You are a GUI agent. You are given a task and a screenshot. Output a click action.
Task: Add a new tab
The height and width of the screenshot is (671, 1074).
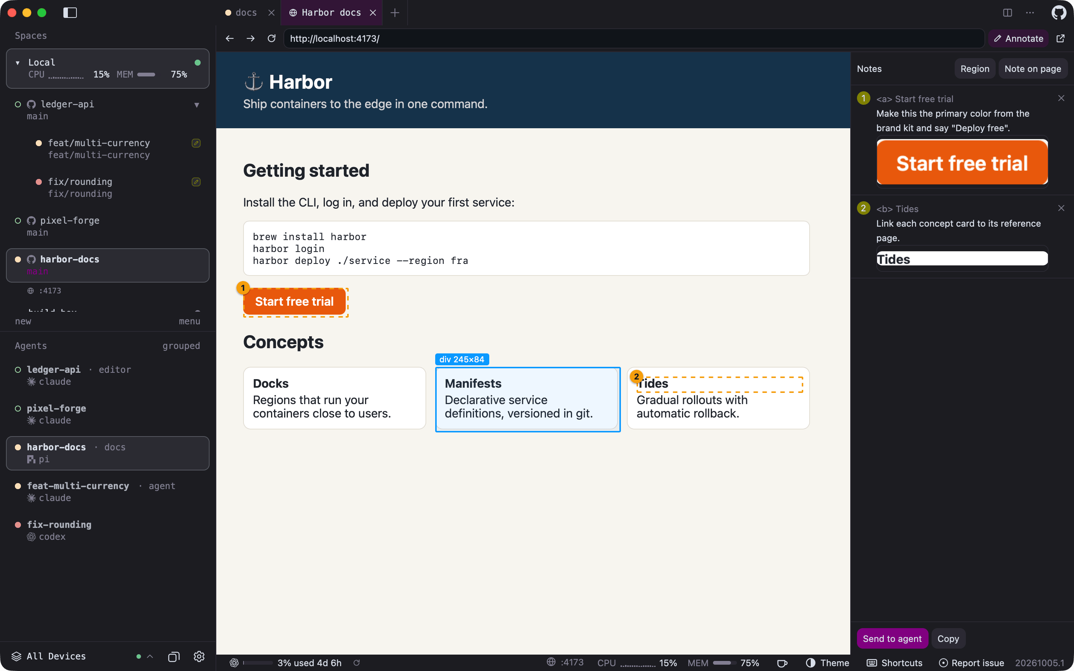[x=395, y=12]
